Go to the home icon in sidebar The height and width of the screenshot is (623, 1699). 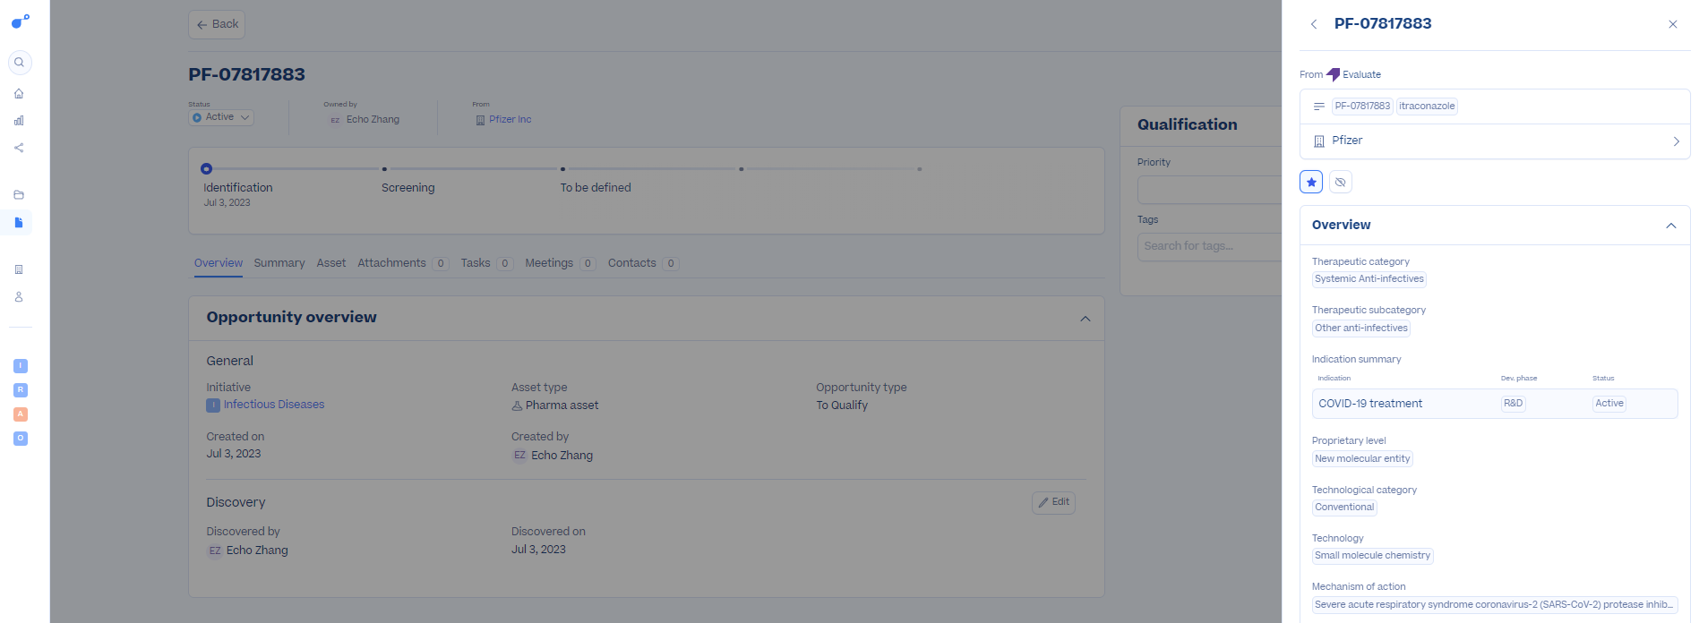coord(19,93)
